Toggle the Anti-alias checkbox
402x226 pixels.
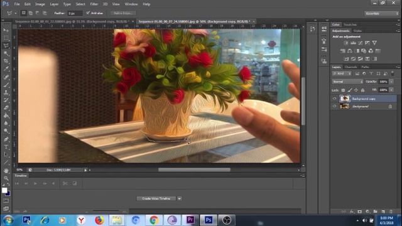(88, 13)
